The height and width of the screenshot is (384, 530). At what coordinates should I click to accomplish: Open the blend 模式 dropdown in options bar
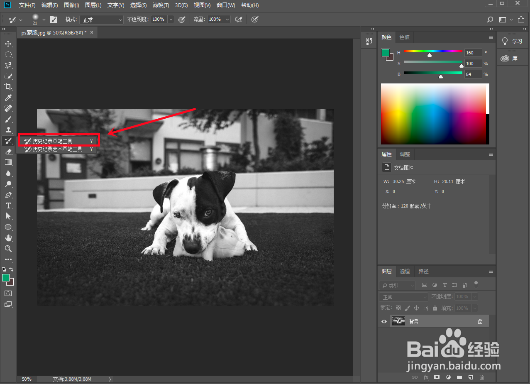(x=102, y=20)
